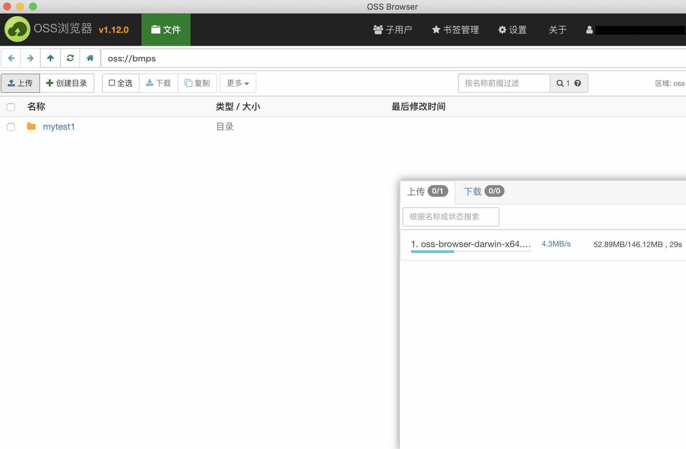Switch to 下载 transfers tab

click(484, 192)
